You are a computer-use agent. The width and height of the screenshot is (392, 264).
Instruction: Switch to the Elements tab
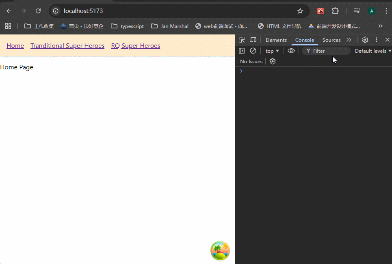pos(276,40)
